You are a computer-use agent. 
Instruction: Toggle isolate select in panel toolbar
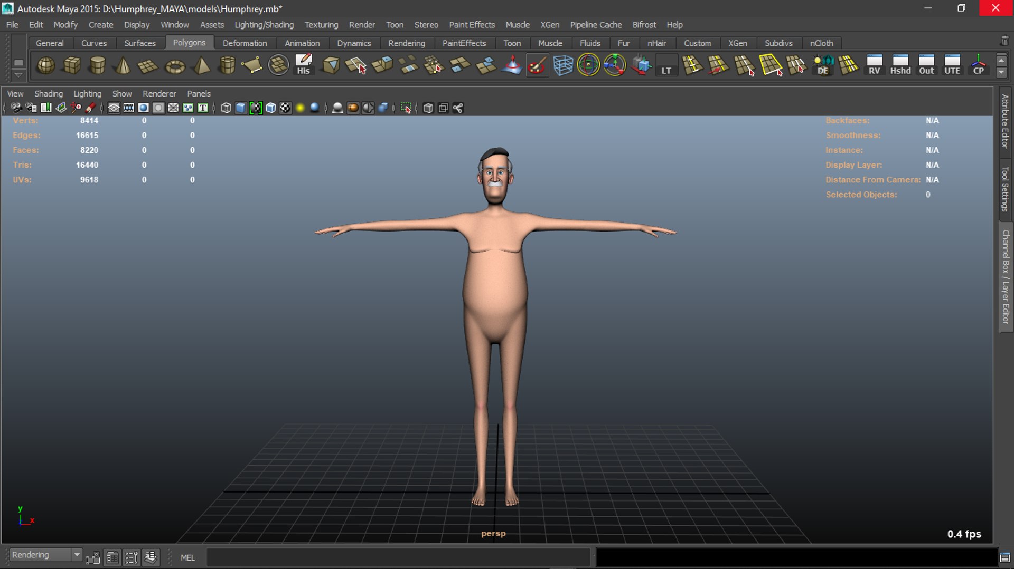click(406, 108)
